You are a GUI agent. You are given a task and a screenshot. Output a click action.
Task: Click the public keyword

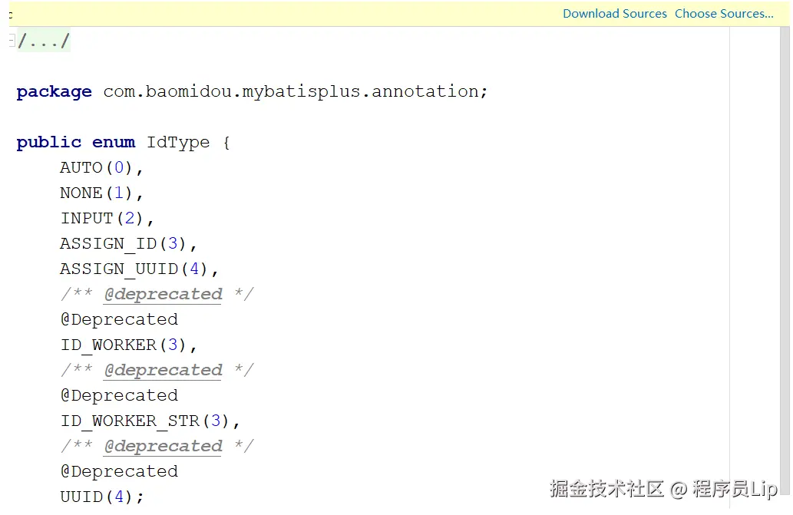click(x=48, y=143)
